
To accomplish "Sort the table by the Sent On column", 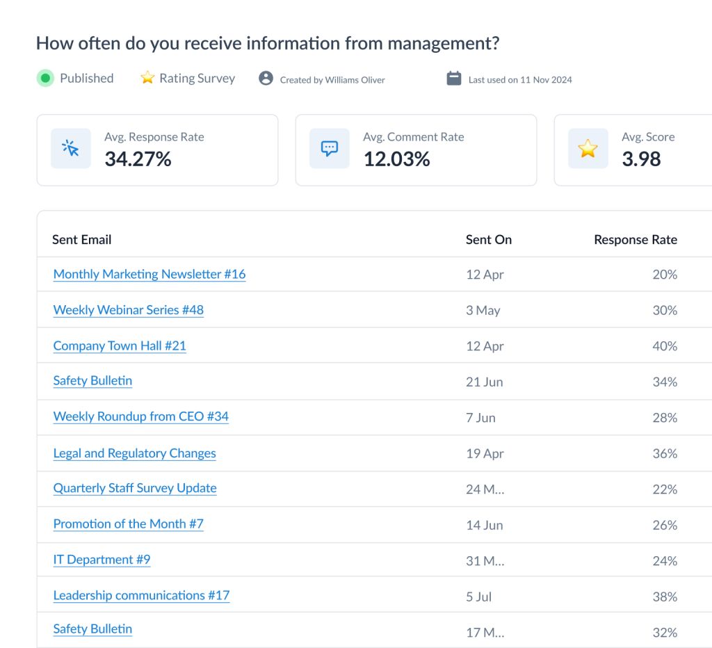I will point(488,239).
